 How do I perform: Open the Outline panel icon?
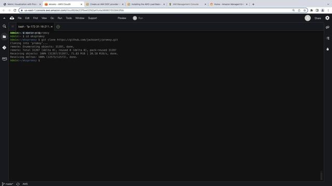327,38
